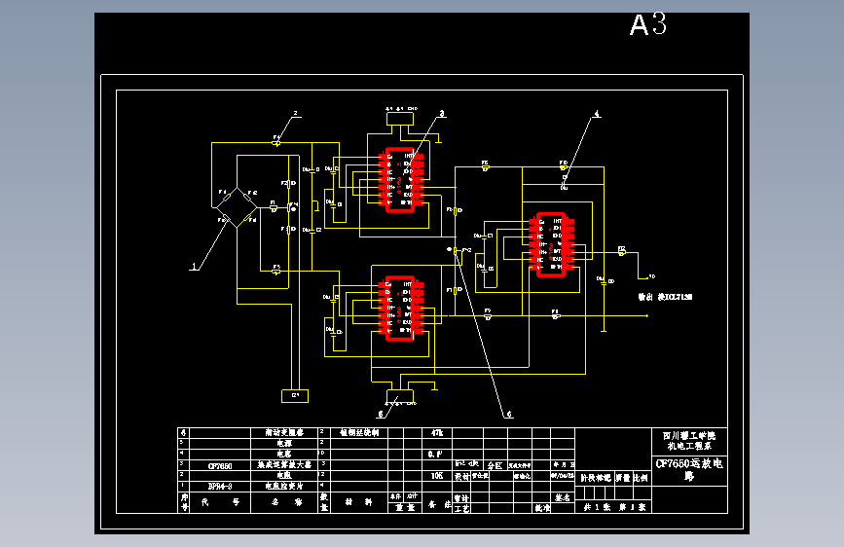Click the output ICL7135 text note
This screenshot has width=844, height=547.
point(665,297)
